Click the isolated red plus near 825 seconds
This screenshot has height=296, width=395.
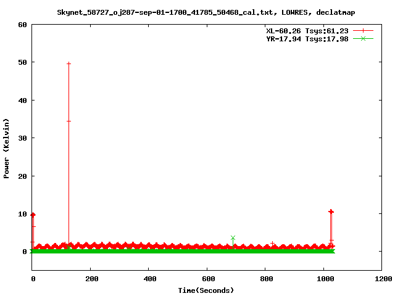pyautogui.click(x=272, y=243)
